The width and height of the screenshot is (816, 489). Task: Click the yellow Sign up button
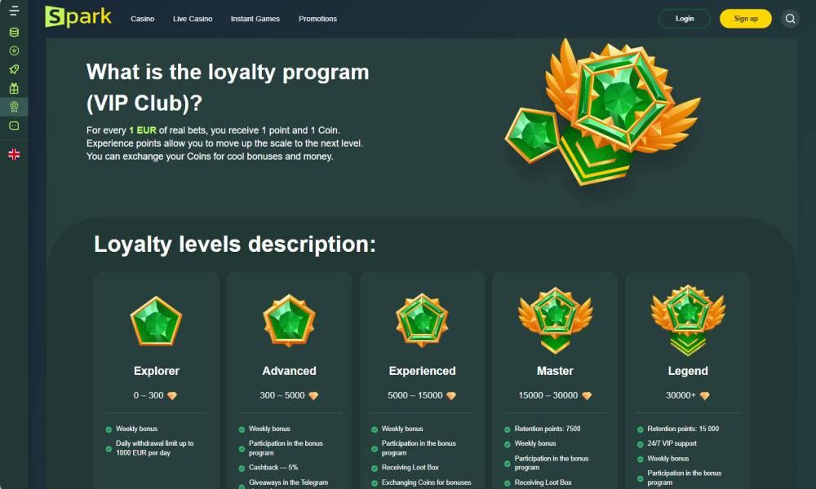click(x=746, y=19)
